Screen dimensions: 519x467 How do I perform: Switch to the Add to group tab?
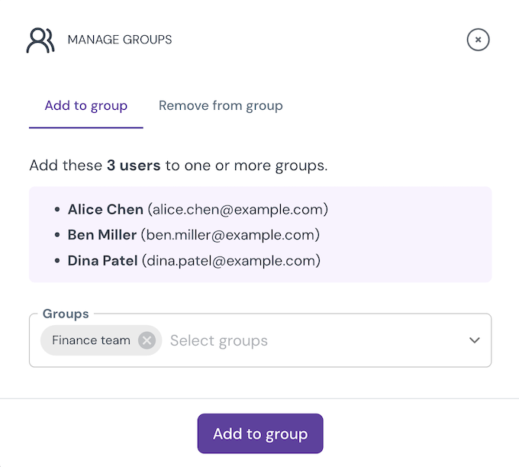pos(86,106)
